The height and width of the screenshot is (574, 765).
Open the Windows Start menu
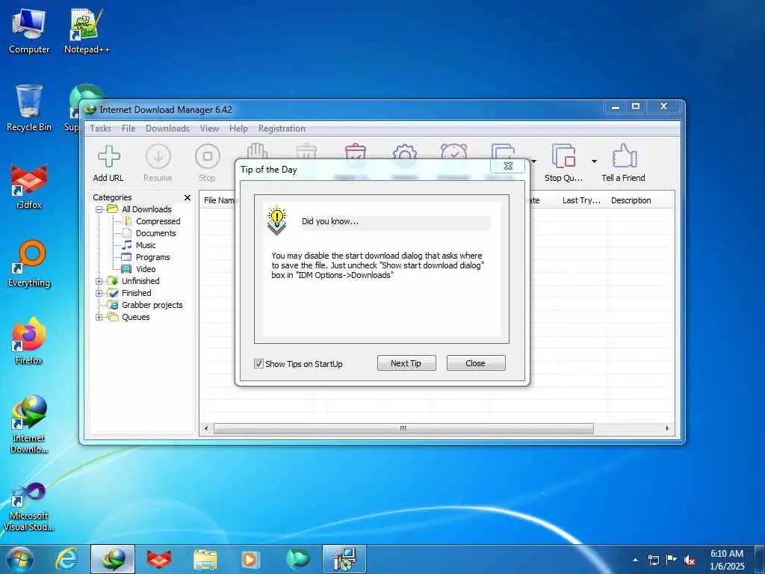pyautogui.click(x=20, y=559)
